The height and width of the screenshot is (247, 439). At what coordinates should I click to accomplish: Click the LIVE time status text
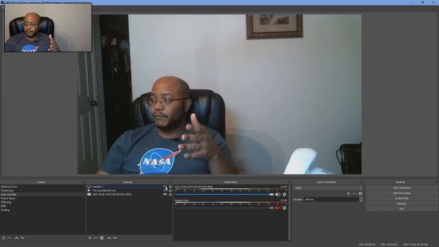click(x=366, y=245)
